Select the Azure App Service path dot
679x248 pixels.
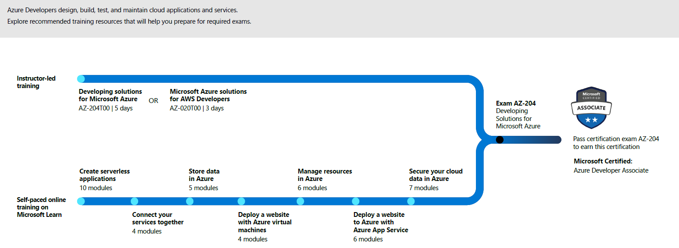click(356, 201)
